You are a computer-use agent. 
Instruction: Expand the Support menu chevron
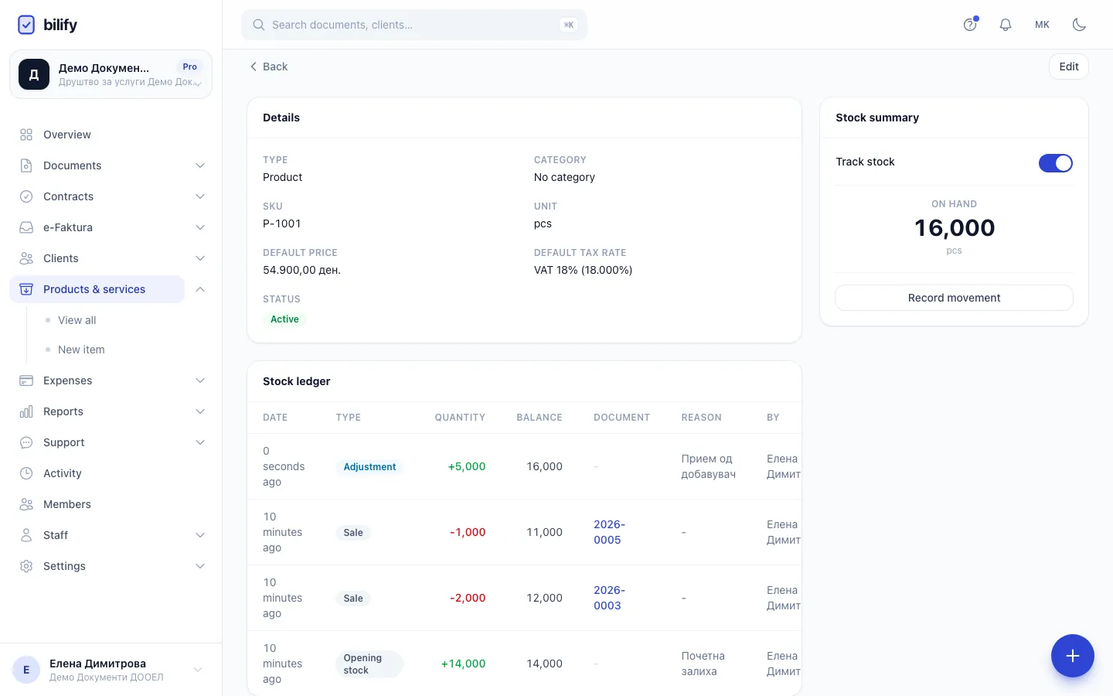[200, 442]
